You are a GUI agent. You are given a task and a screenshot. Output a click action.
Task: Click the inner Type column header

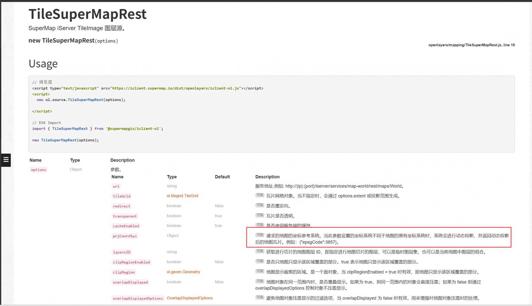tap(172, 177)
